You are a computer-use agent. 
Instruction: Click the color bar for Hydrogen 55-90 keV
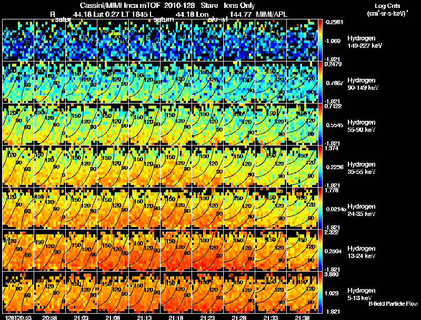(x=320, y=124)
